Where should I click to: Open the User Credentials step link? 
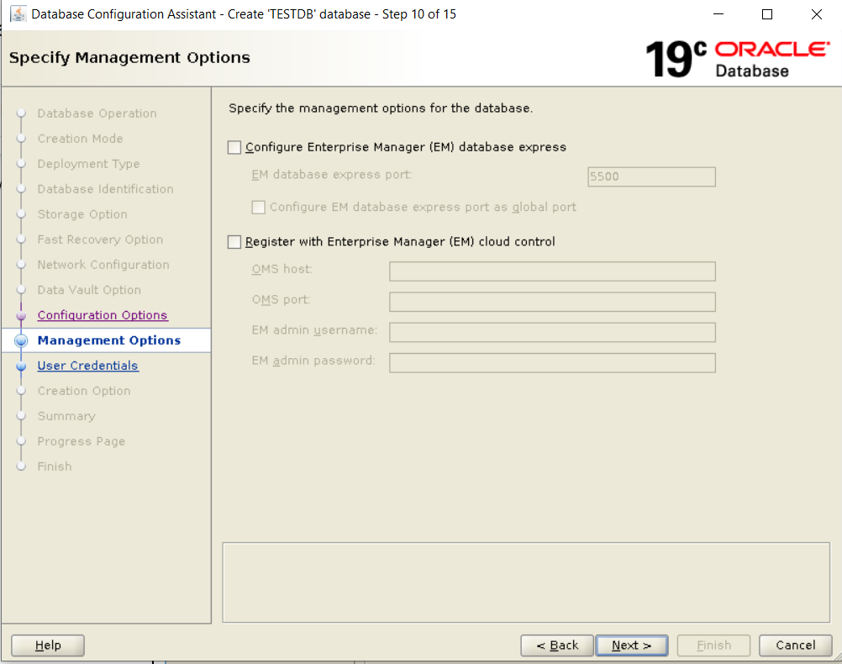click(x=87, y=366)
